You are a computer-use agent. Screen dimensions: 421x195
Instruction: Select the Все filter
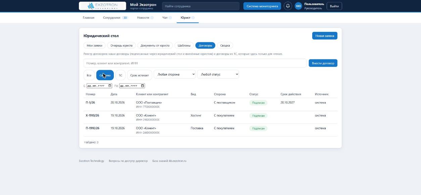click(x=89, y=75)
